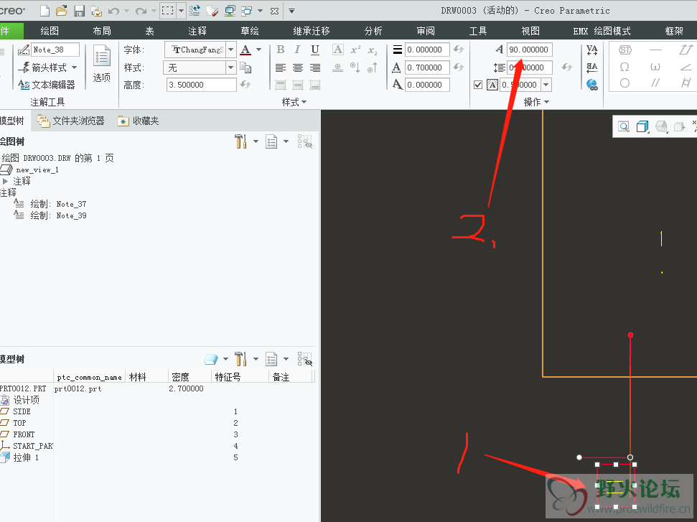
Task: Open drawing tree settings hammer icon
Action: (240, 141)
